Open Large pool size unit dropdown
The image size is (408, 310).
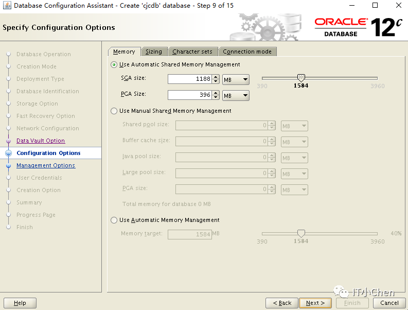tap(294, 174)
